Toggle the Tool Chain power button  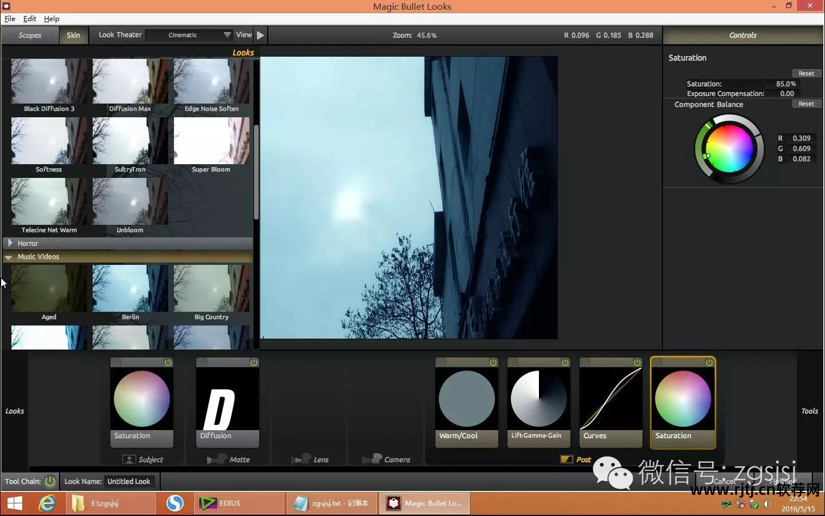[50, 481]
